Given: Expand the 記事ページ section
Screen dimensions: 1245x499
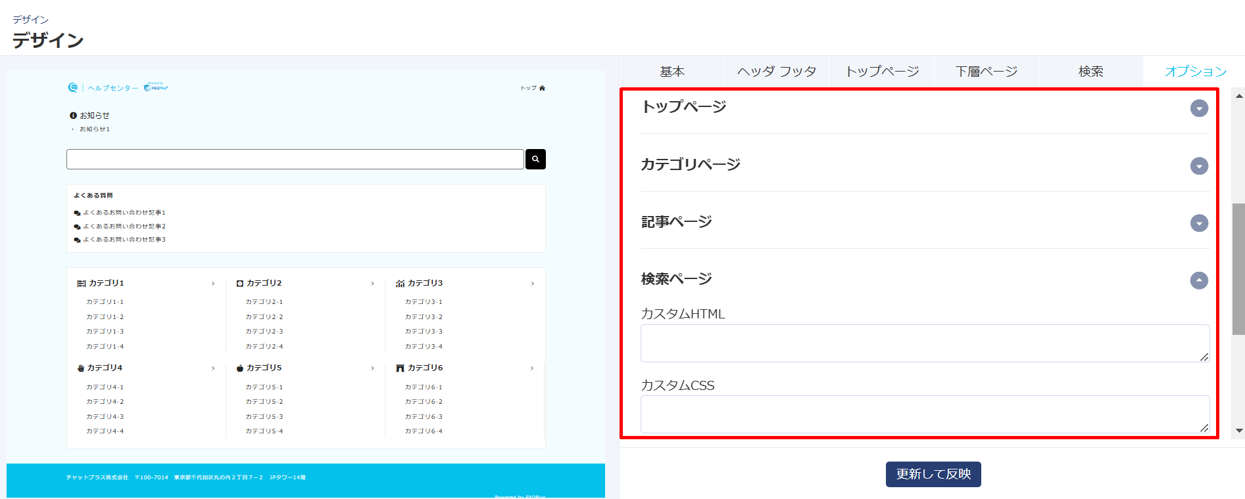Looking at the screenshot, I should click(1199, 223).
